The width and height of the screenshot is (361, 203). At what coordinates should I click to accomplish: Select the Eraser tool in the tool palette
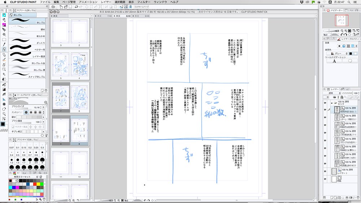click(4, 49)
